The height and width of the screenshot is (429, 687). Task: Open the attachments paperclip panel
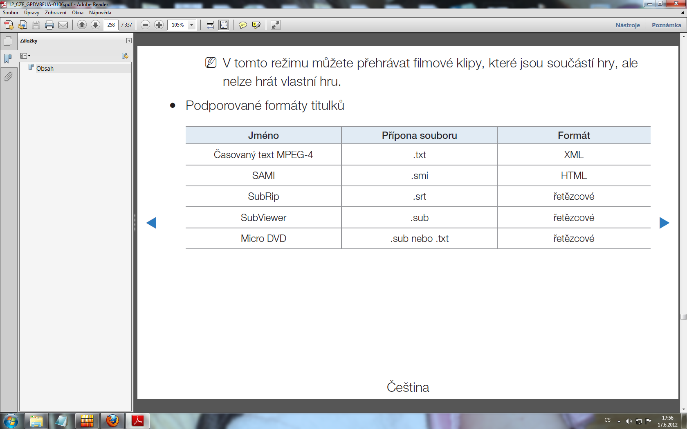coord(8,76)
